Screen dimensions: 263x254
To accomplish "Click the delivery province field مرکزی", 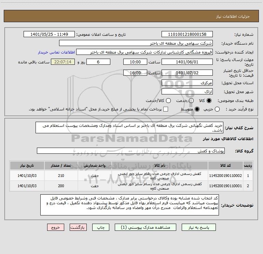I will pos(187,83).
